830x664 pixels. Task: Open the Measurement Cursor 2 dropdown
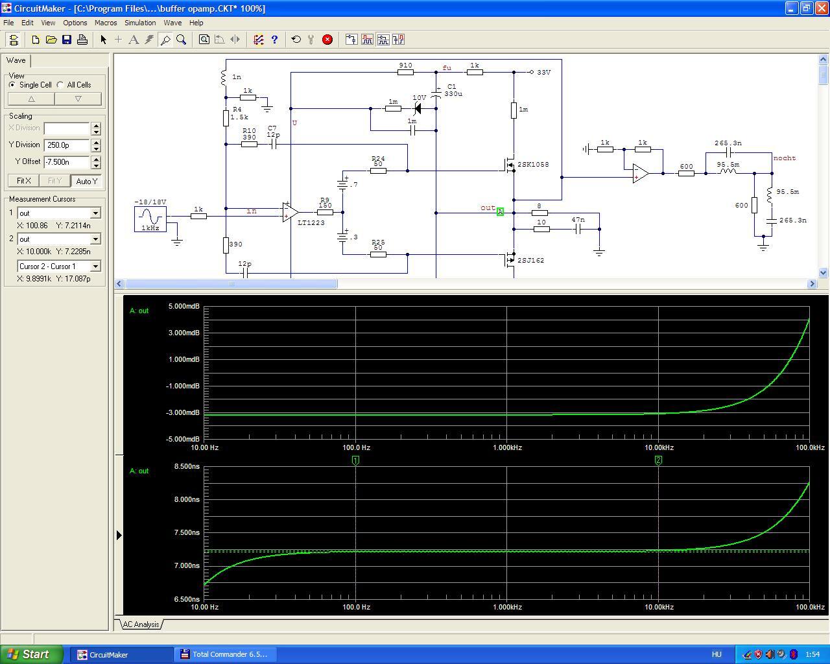95,239
